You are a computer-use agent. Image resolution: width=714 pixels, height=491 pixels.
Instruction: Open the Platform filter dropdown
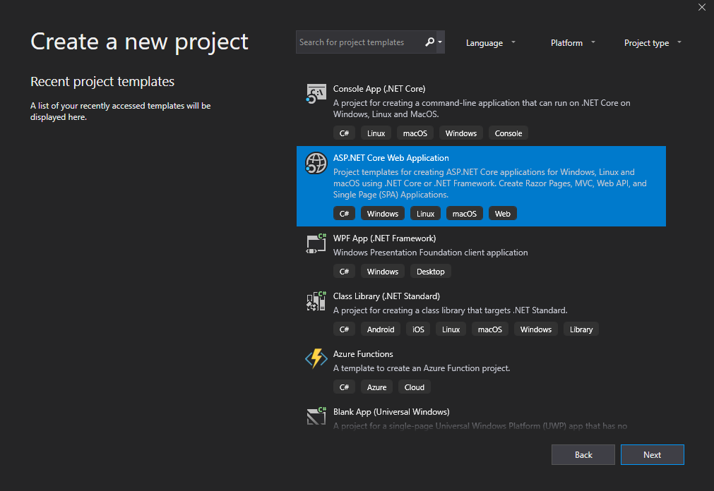tap(573, 43)
